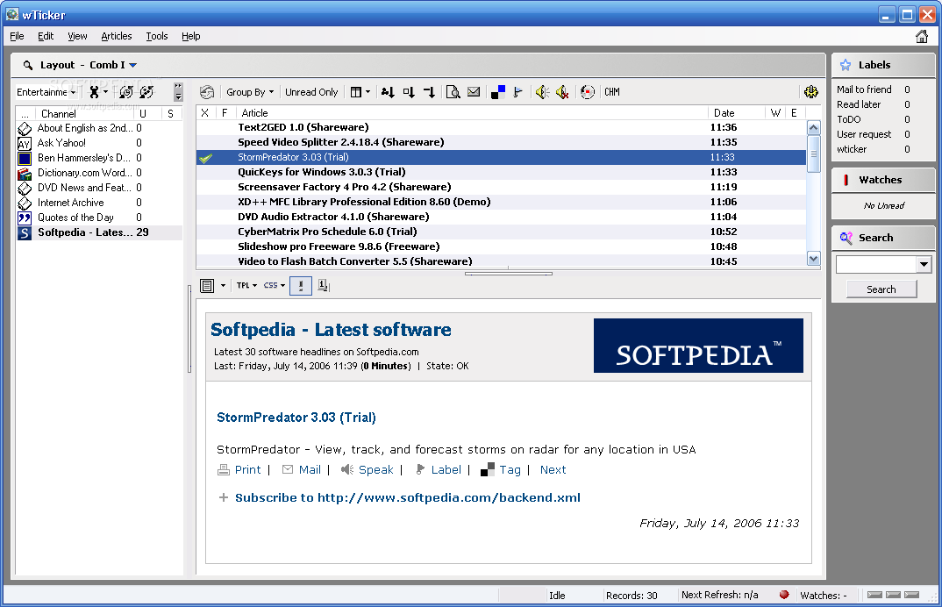Click the Print link in article

[247, 470]
